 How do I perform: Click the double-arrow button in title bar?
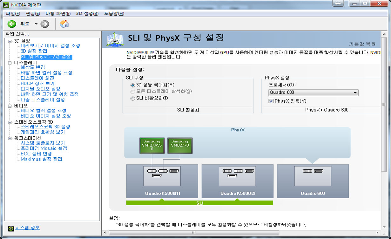(338, 3)
